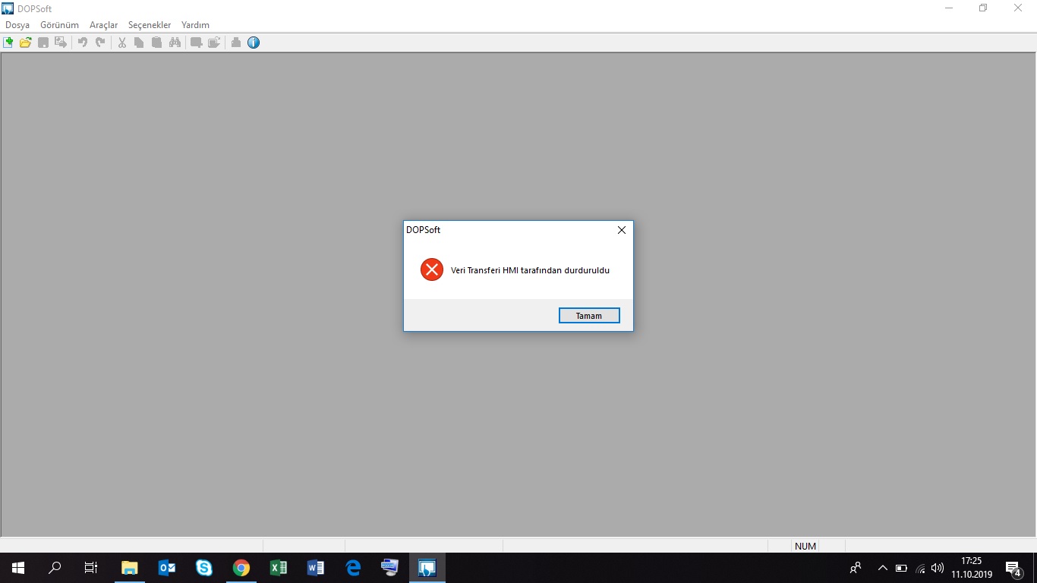Image resolution: width=1037 pixels, height=583 pixels.
Task: Open the Görünüm menu
Action: tap(60, 25)
